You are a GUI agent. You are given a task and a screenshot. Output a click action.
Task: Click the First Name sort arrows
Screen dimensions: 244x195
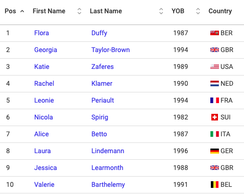click(79, 11)
